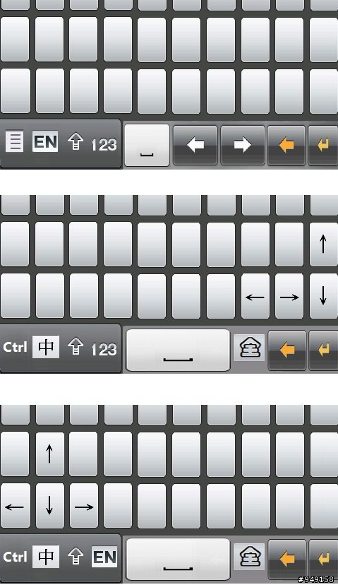Click the white left arrow cursor key
The height and width of the screenshot is (585, 338).
click(x=195, y=145)
